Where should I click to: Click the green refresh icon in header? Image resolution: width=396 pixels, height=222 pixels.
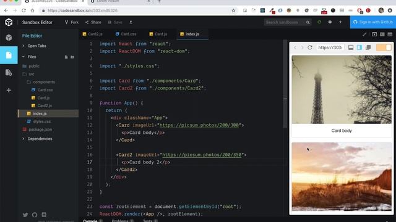click(x=319, y=22)
